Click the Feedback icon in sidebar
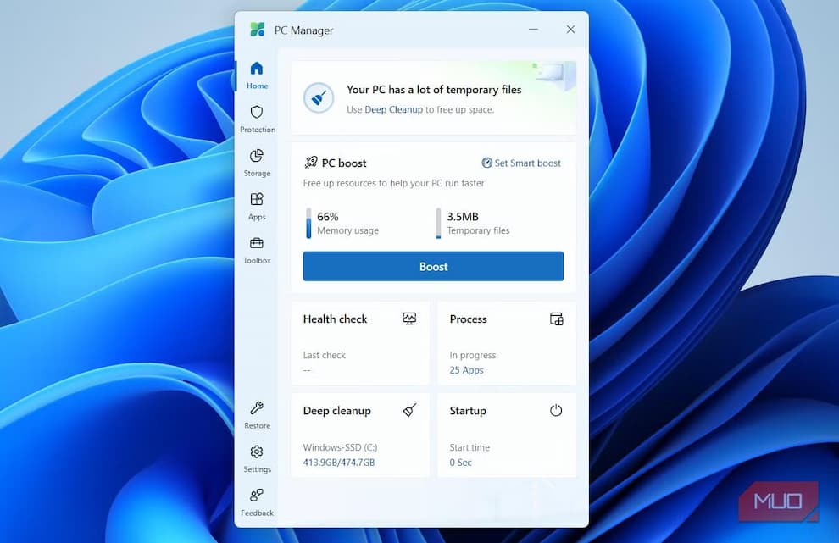The width and height of the screenshot is (839, 543). click(257, 496)
